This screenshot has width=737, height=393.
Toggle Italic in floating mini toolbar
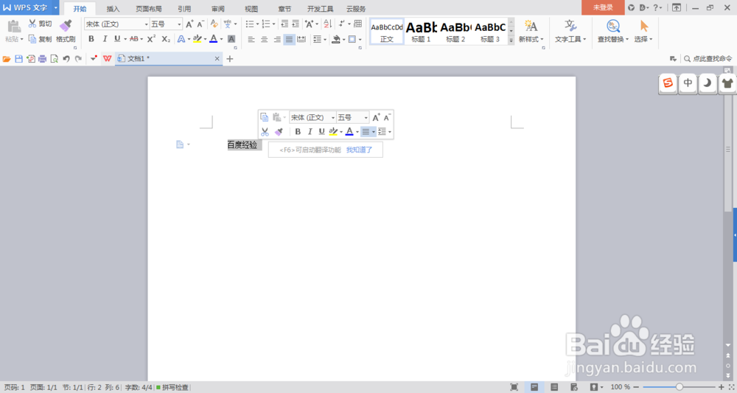[310, 132]
